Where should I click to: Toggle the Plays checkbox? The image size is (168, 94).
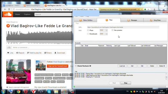(88, 30)
